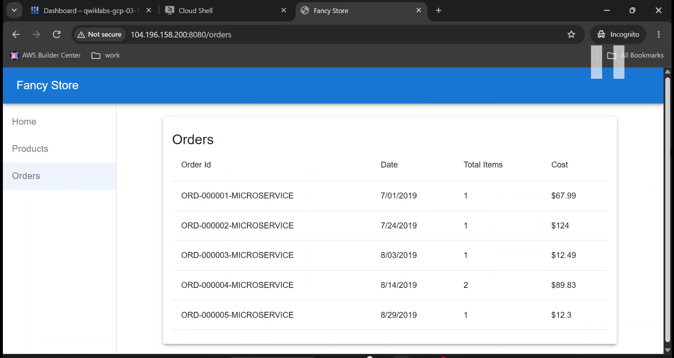Click the browser back arrow
The height and width of the screenshot is (358, 674).
coord(16,35)
